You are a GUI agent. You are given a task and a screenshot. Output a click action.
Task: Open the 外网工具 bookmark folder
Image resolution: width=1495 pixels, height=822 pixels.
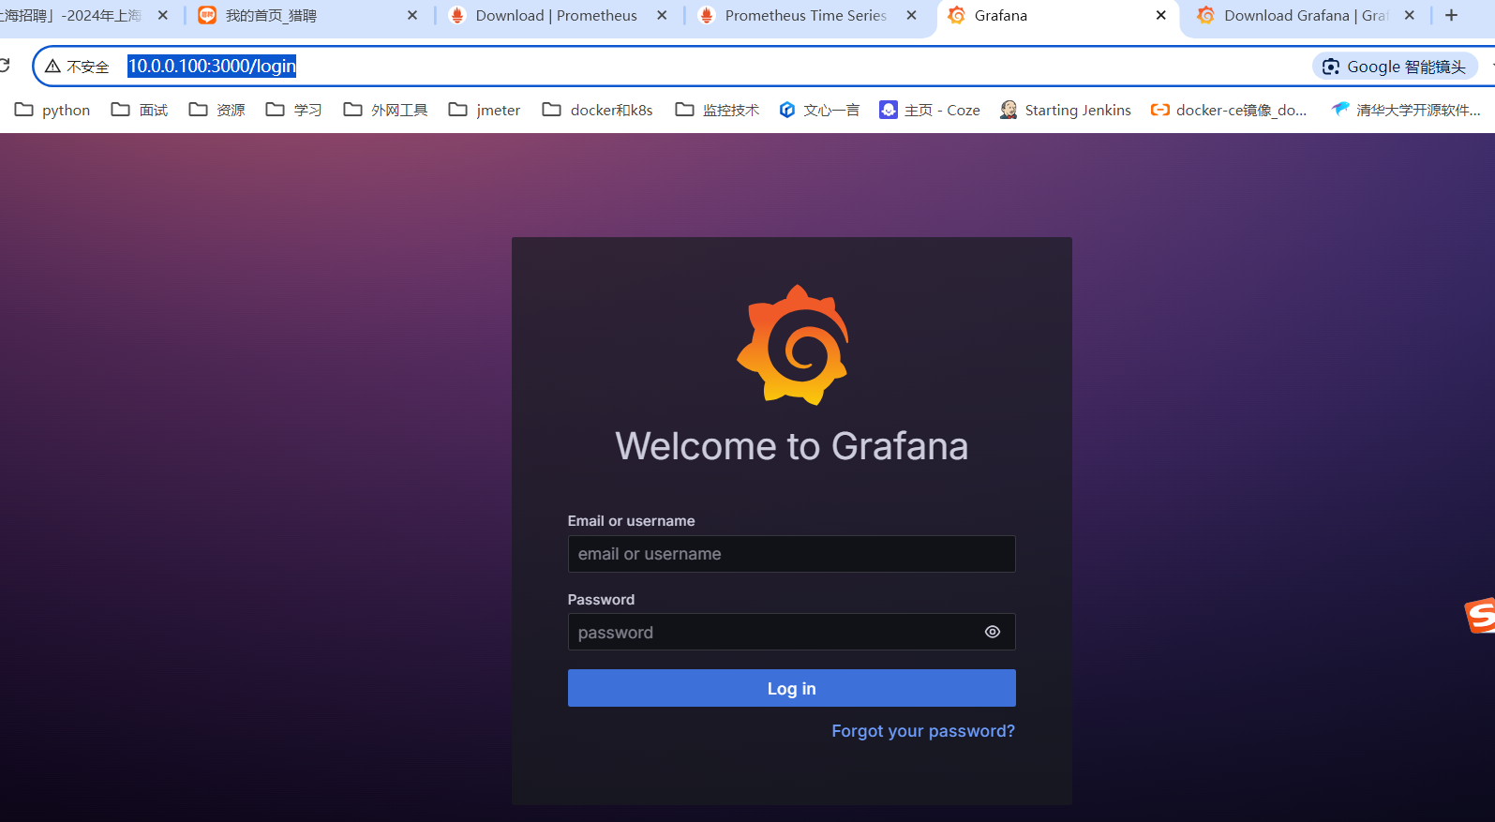coord(385,110)
